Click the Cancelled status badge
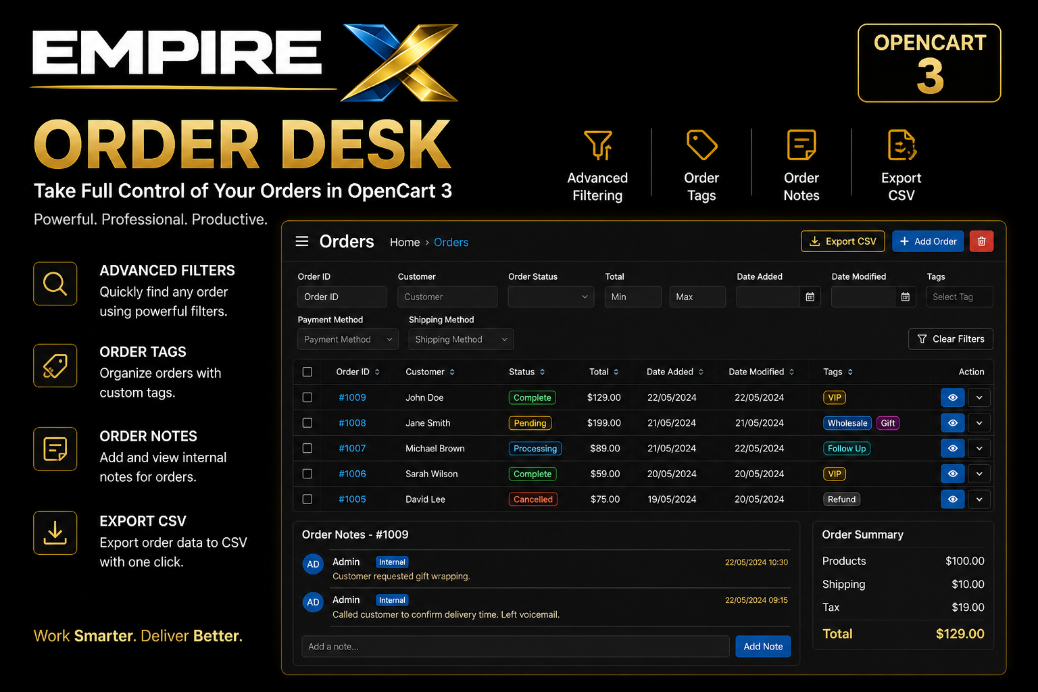The height and width of the screenshot is (692, 1038). point(533,499)
